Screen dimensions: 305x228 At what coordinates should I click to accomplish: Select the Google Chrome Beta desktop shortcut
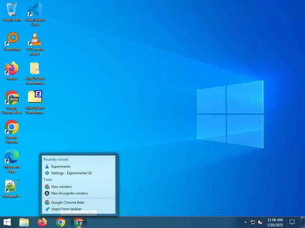point(12,102)
